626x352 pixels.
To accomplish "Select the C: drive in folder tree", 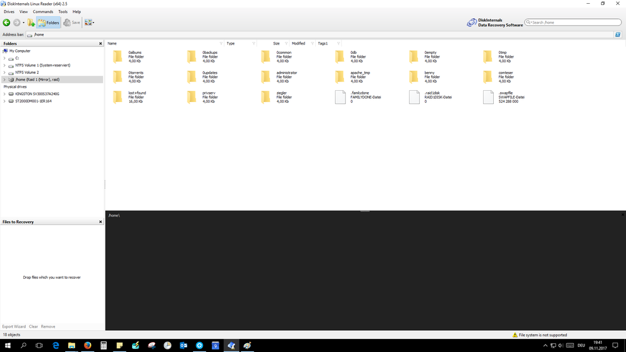I will click(17, 58).
